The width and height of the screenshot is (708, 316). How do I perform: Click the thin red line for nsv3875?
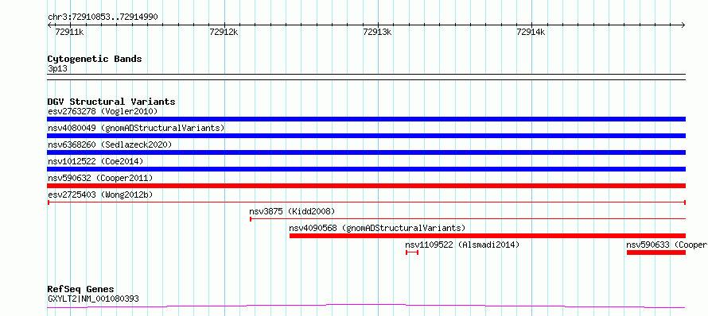467,219
